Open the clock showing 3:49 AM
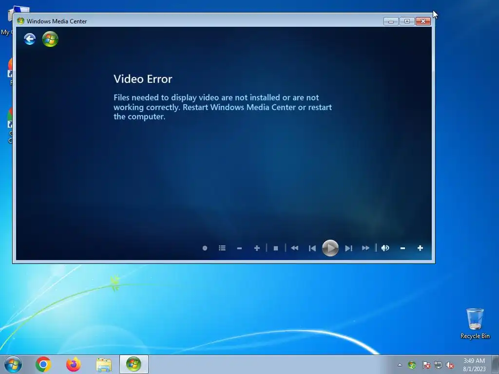Screen dimensions: 499x374 tap(474, 365)
